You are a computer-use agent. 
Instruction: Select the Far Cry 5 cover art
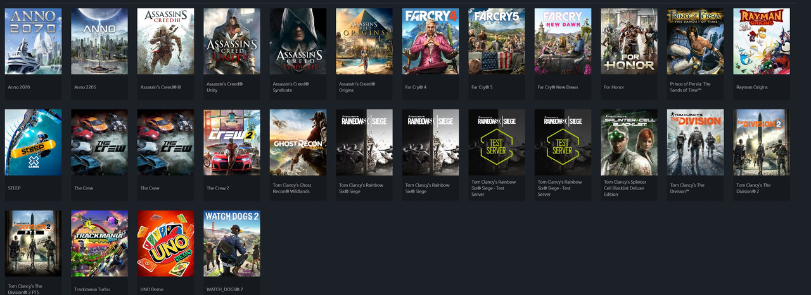497,41
